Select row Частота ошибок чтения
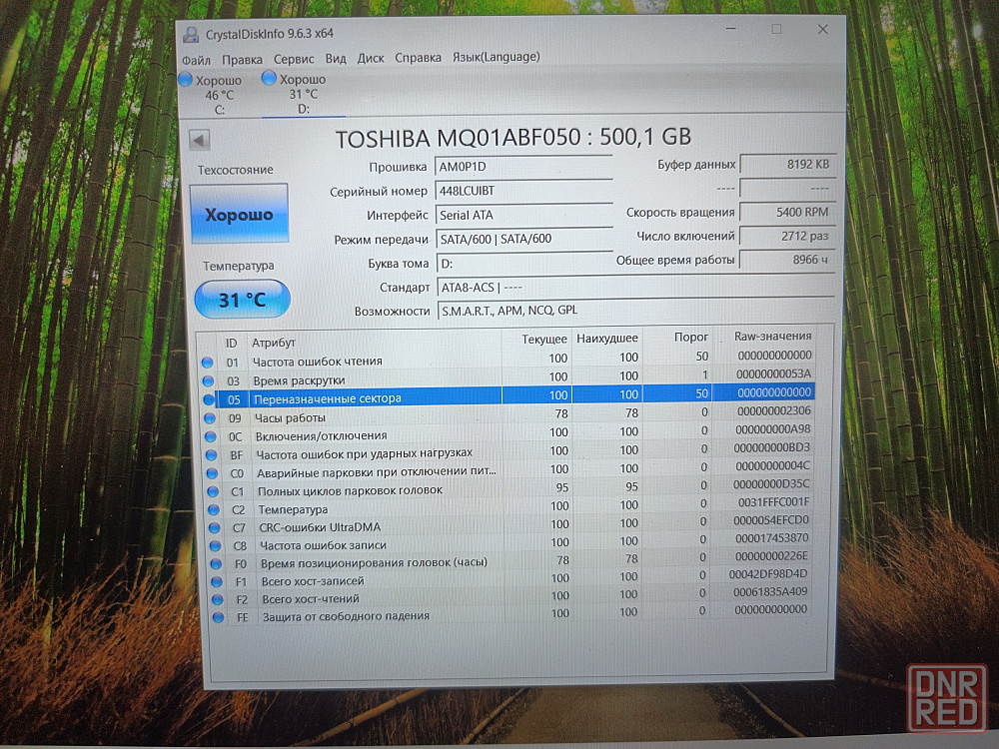999x749 pixels. pyautogui.click(x=507, y=359)
